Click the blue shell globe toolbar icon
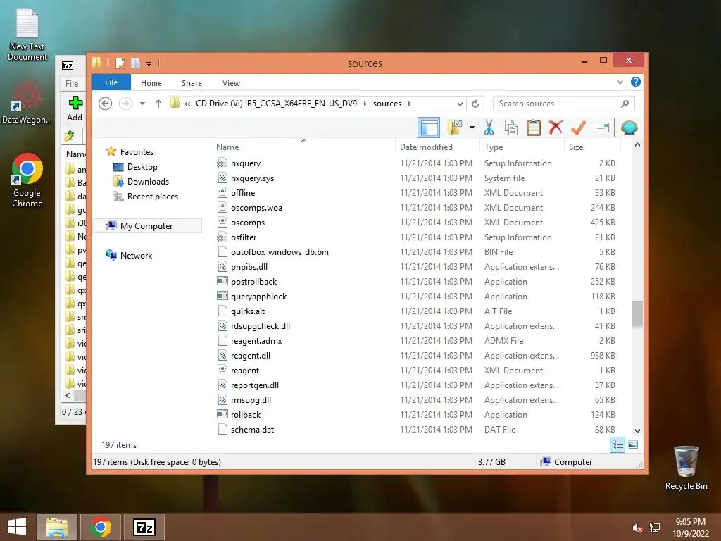 pos(629,128)
